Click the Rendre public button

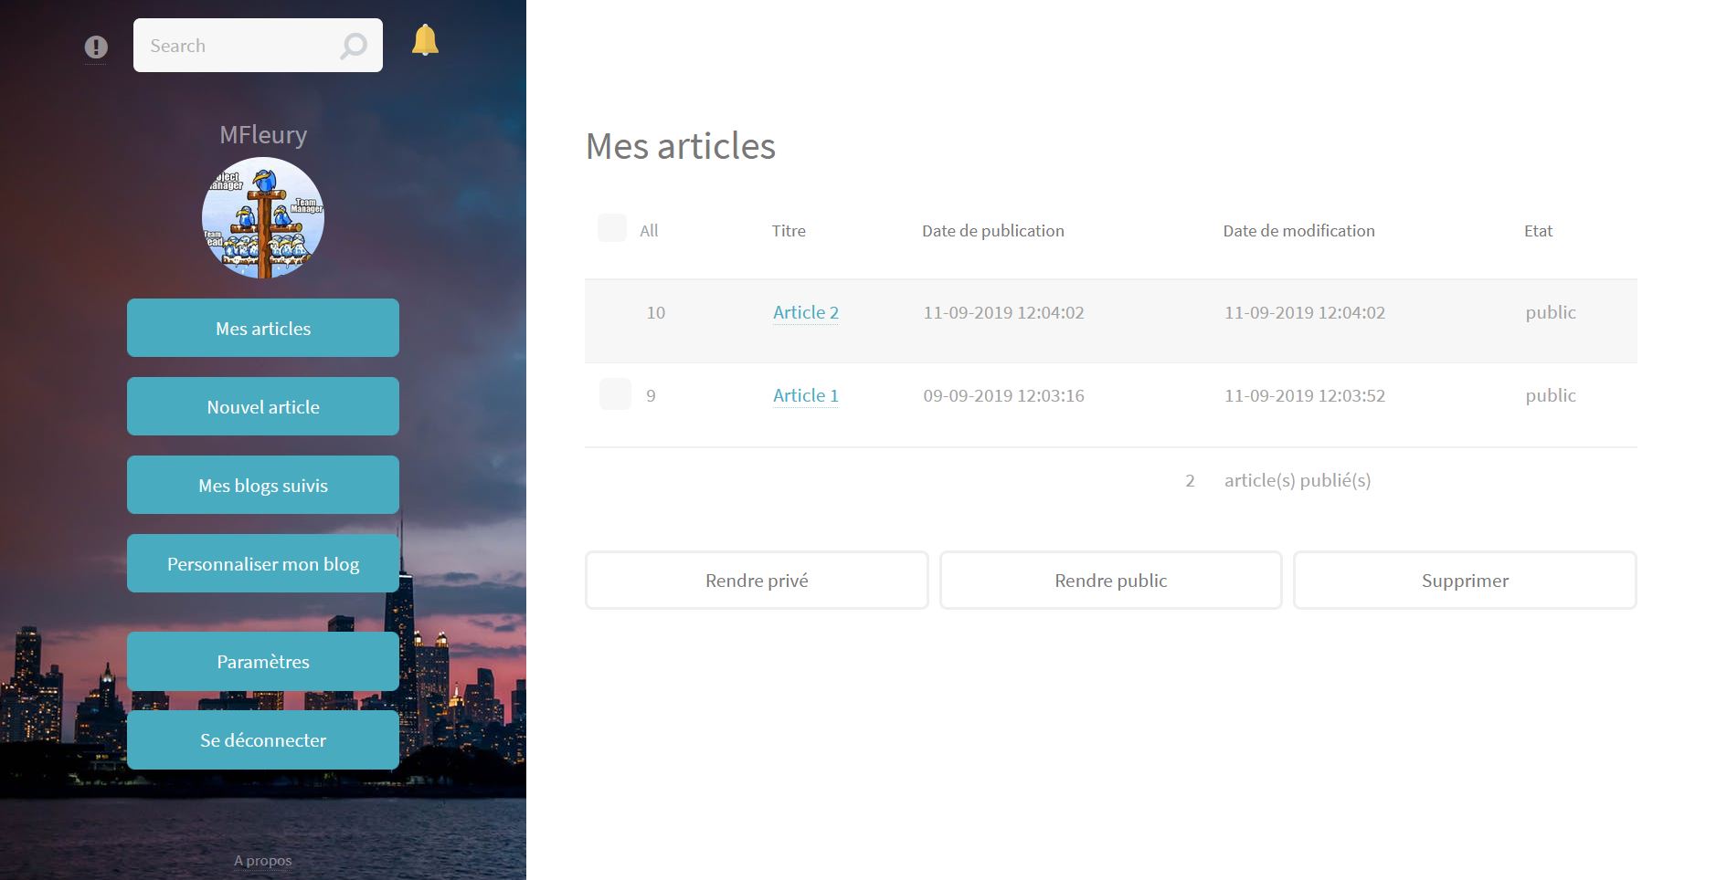point(1111,580)
